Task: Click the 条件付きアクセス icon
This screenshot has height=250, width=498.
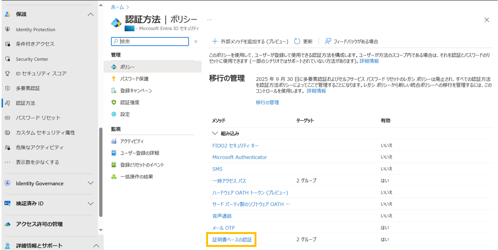Action: 7,44
